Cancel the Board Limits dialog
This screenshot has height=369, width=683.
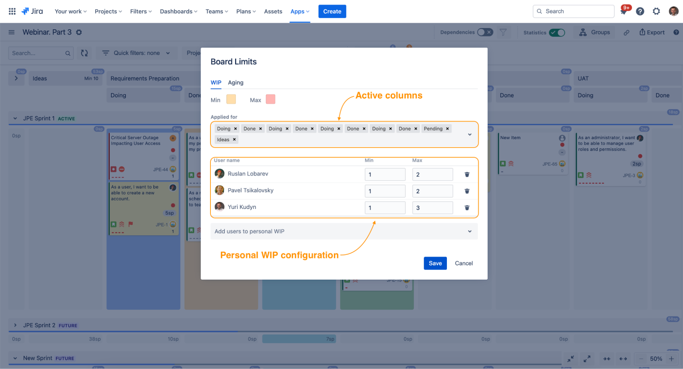464,263
